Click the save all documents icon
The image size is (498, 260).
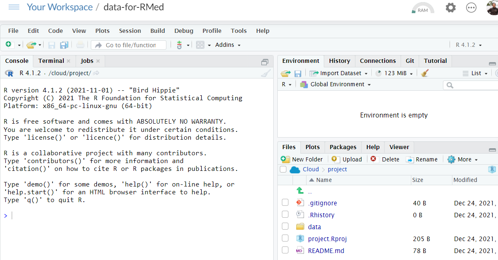(64, 45)
